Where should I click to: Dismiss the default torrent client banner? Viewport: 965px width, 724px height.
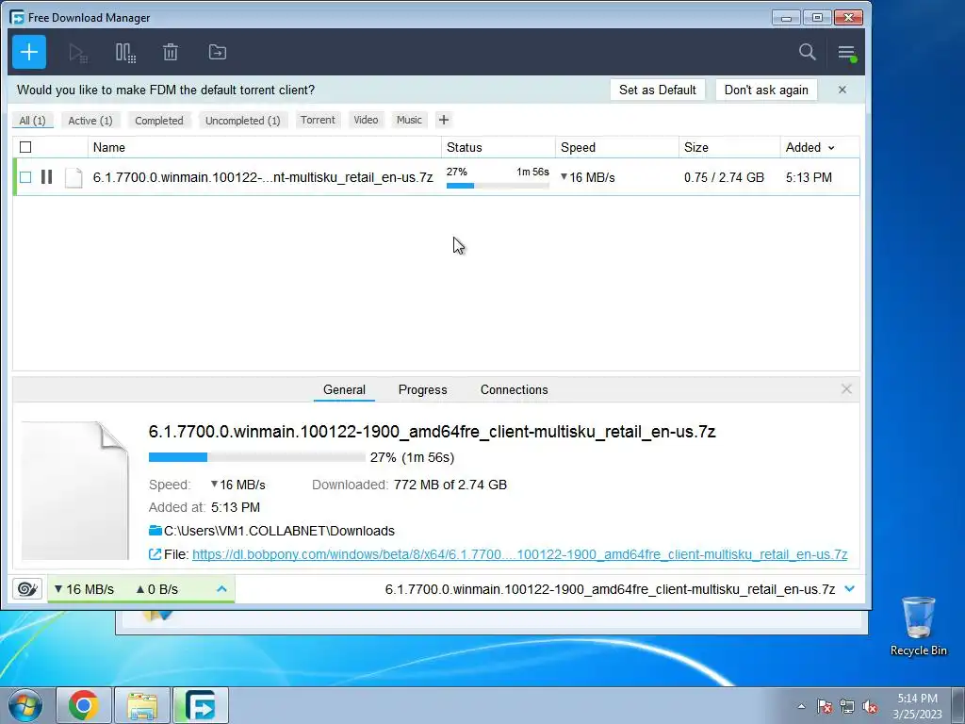[842, 90]
